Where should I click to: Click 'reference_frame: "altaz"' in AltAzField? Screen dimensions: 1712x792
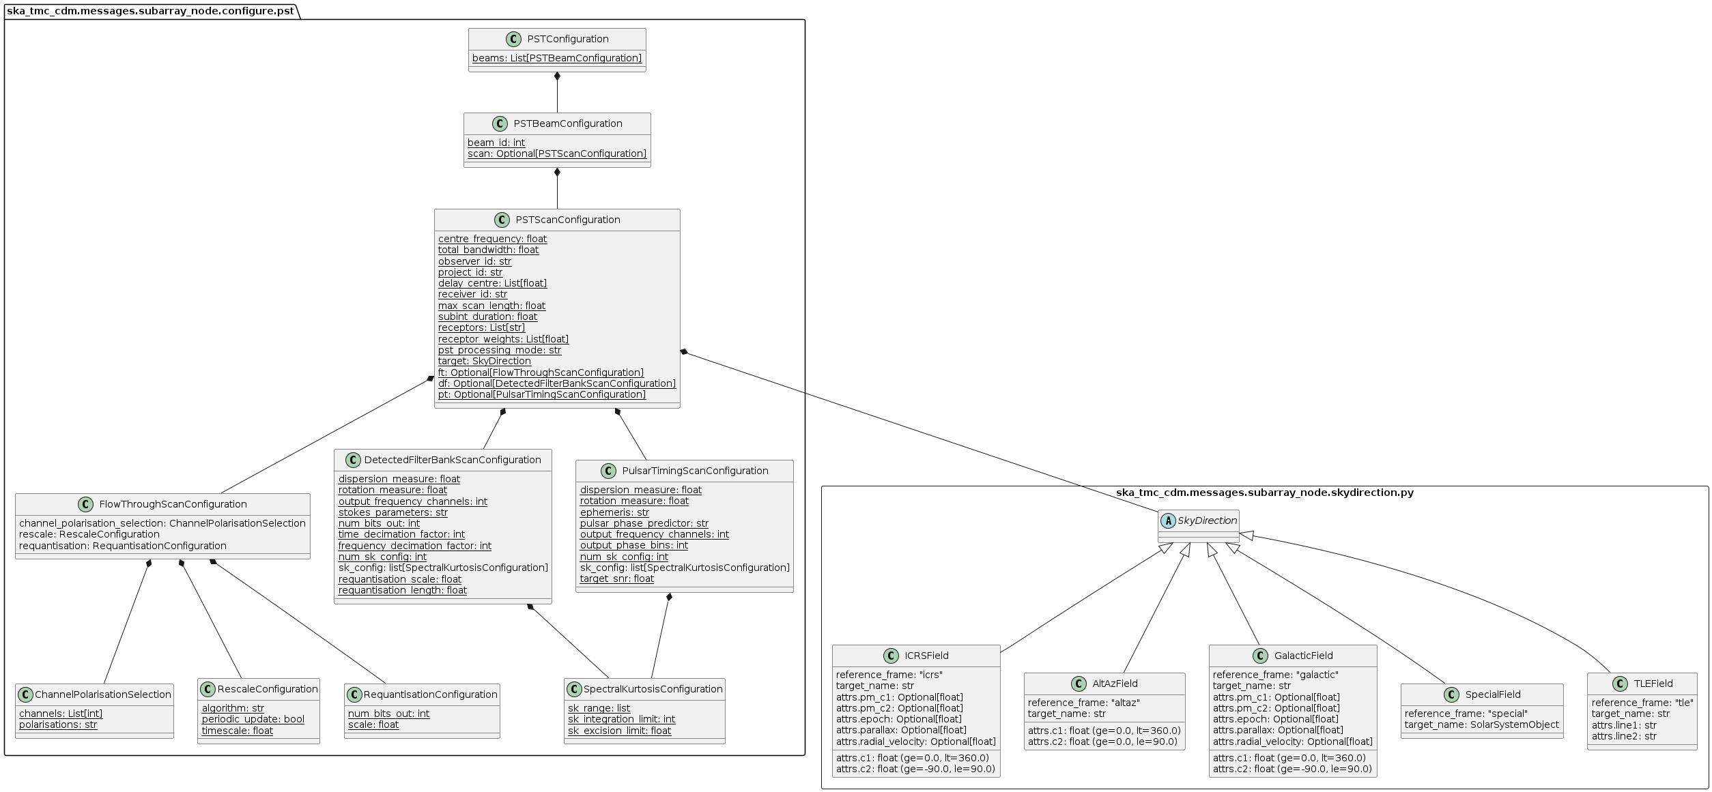click(1084, 703)
